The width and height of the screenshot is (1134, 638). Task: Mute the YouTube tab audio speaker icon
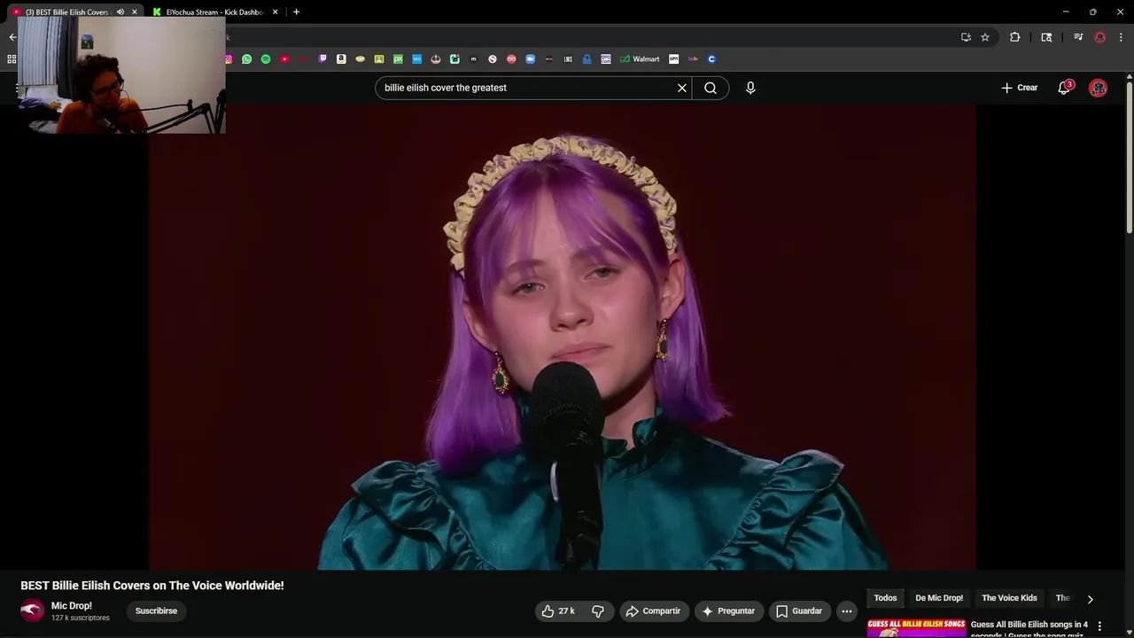pyautogui.click(x=120, y=12)
